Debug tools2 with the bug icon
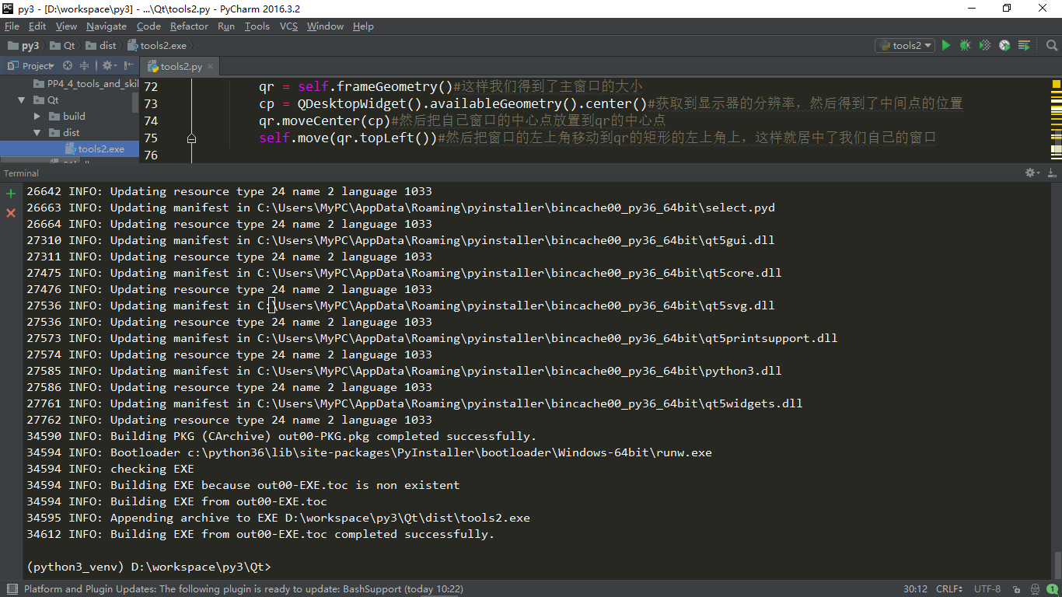 pos(965,46)
